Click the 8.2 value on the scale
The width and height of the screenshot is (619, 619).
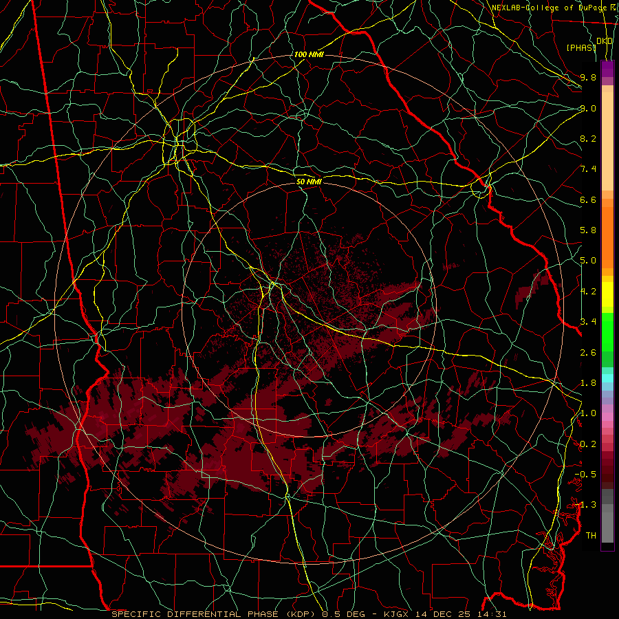tap(588, 138)
